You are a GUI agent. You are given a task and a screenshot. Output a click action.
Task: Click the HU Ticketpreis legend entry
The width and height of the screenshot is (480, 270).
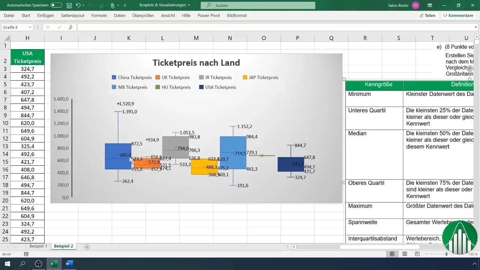pyautogui.click(x=173, y=87)
